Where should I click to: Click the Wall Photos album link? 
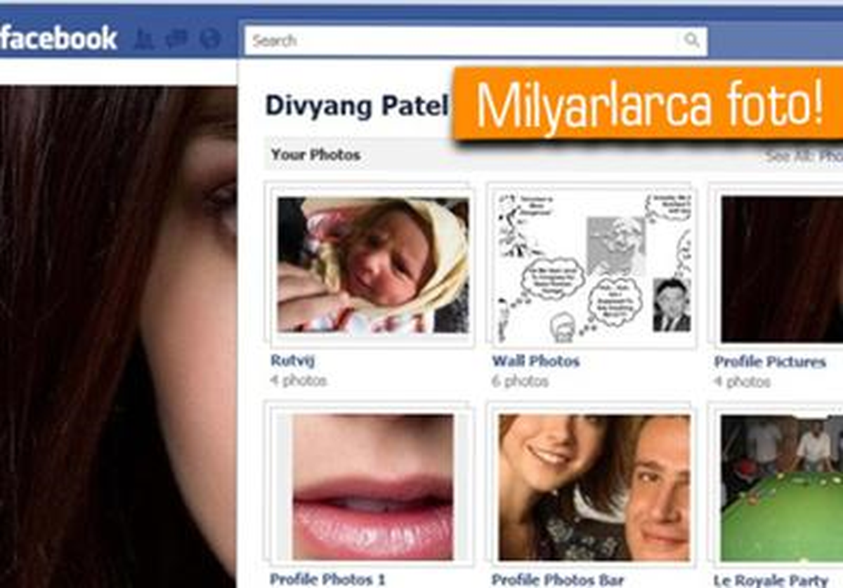point(535,361)
